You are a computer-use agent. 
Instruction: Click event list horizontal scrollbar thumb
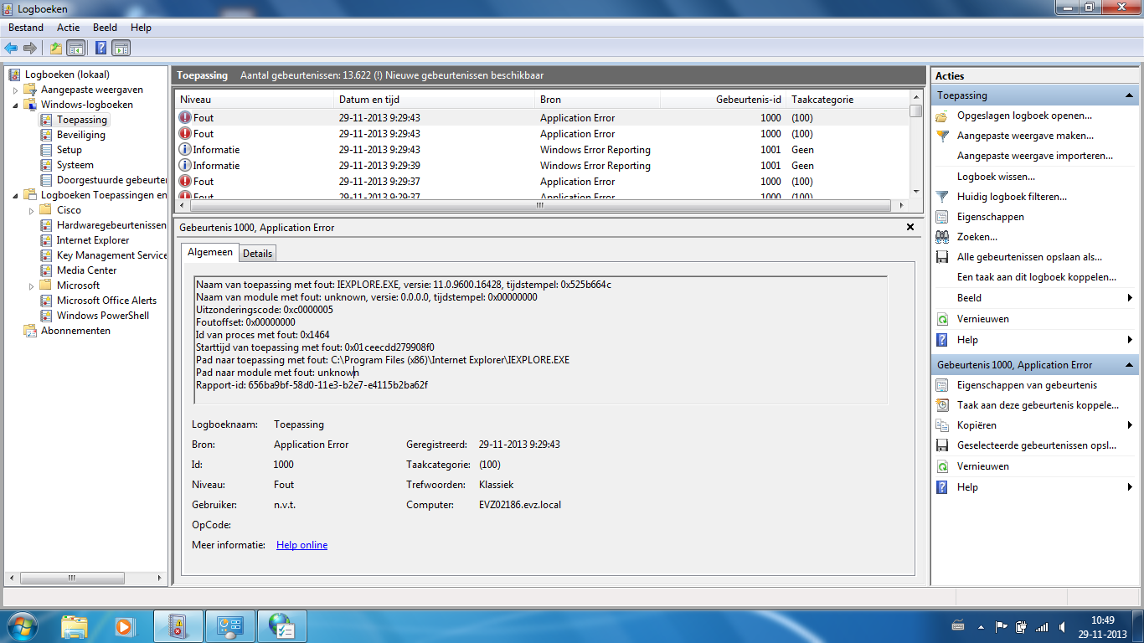point(539,205)
